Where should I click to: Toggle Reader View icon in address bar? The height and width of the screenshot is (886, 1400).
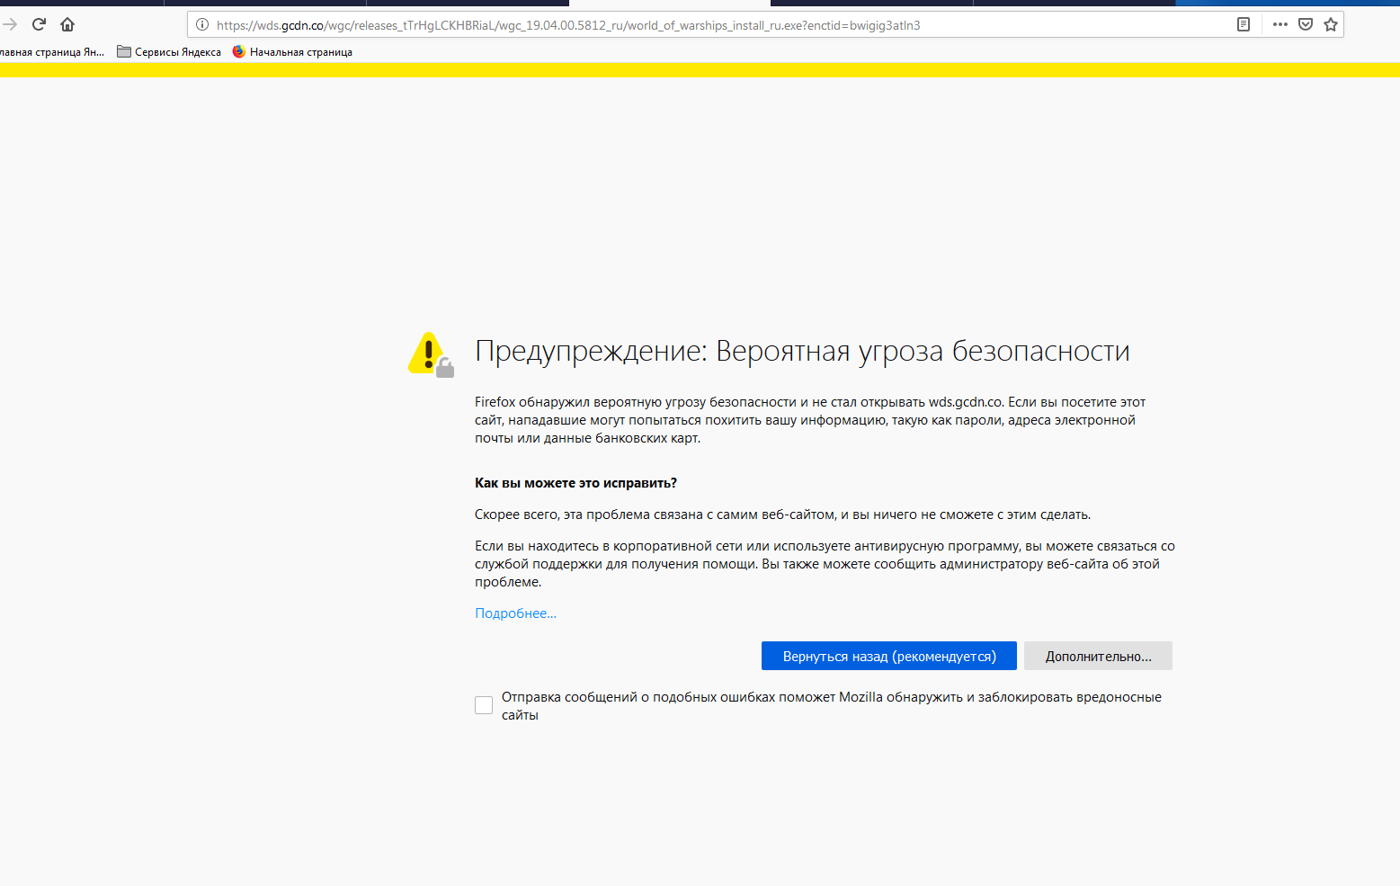pyautogui.click(x=1244, y=24)
